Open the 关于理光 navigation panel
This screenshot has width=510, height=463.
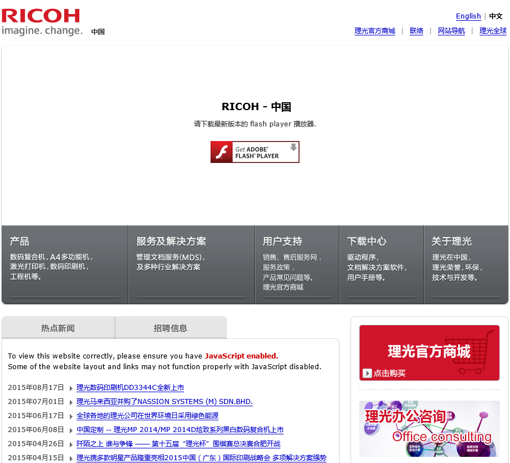click(x=466, y=265)
